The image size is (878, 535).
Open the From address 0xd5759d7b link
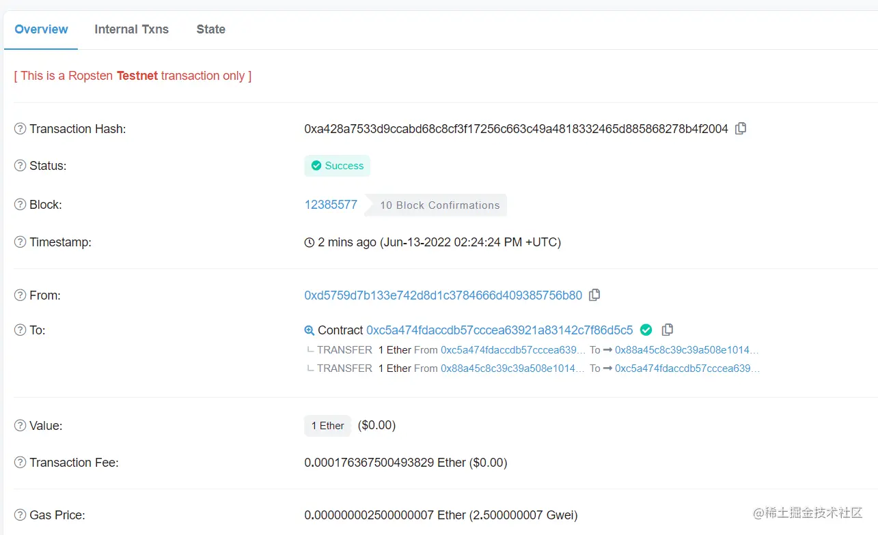[x=443, y=295]
